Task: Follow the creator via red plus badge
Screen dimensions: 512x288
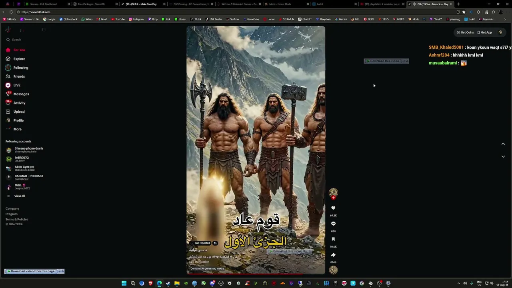Action: 333,198
